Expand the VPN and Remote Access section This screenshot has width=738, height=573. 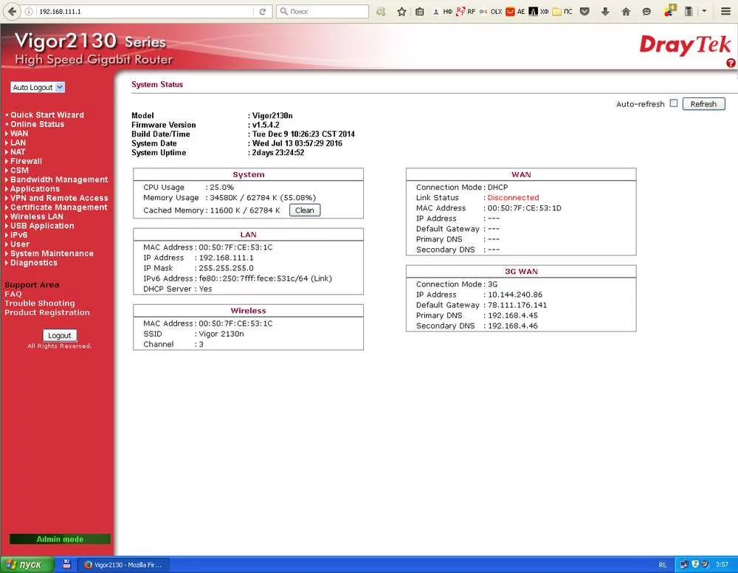[59, 198]
